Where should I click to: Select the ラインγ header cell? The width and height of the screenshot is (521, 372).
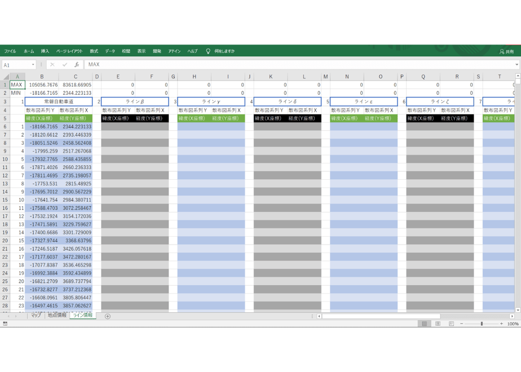[211, 101]
